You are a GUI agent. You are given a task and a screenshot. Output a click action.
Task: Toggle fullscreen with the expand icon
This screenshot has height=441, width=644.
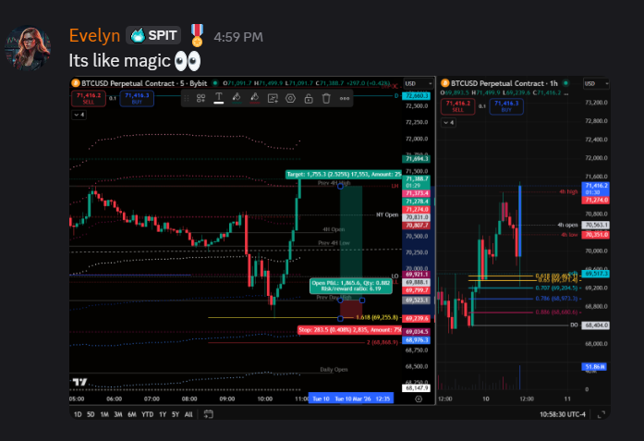601,414
